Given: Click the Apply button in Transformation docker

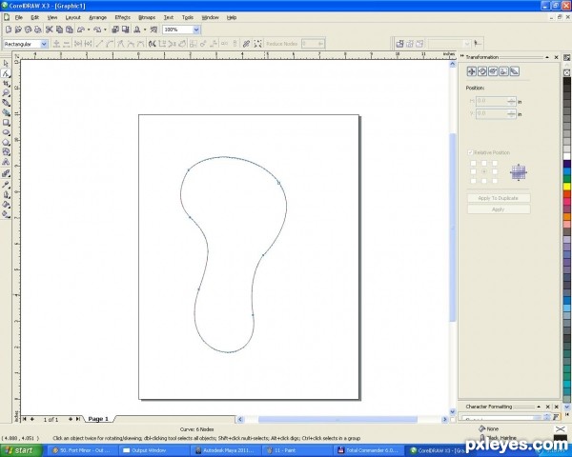Looking at the screenshot, I should (x=499, y=209).
